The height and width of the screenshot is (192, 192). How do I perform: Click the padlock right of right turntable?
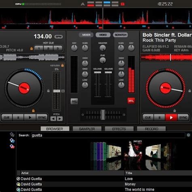pos(190,91)
